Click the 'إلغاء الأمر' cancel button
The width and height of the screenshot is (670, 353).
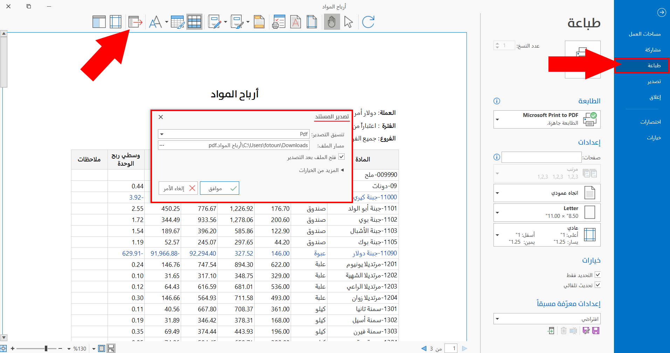(178, 188)
